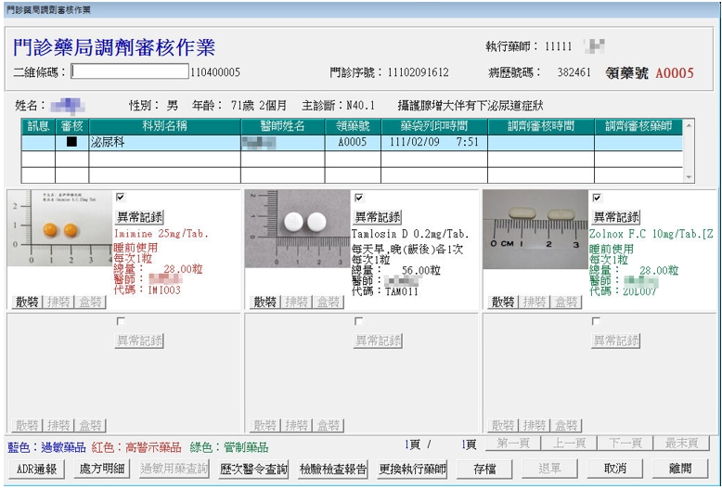Toggle the 審核 black box in 泌尿科 row
This screenshot has height=489, width=722.
(x=71, y=142)
